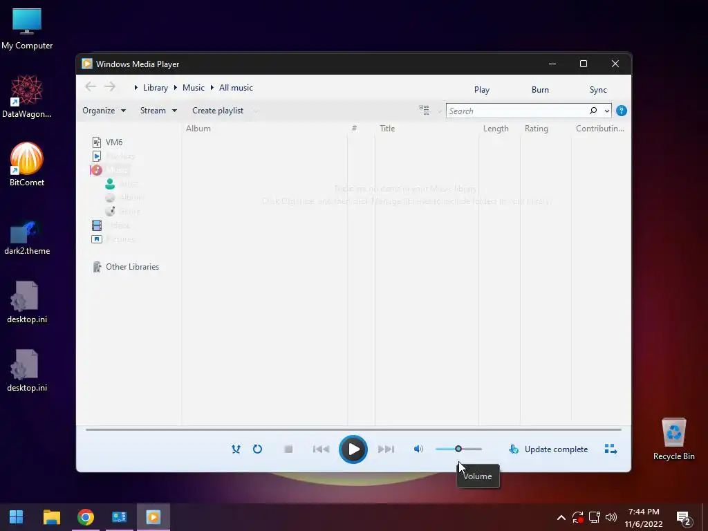Focus the Search input field
The height and width of the screenshot is (531, 708).
coord(516,111)
